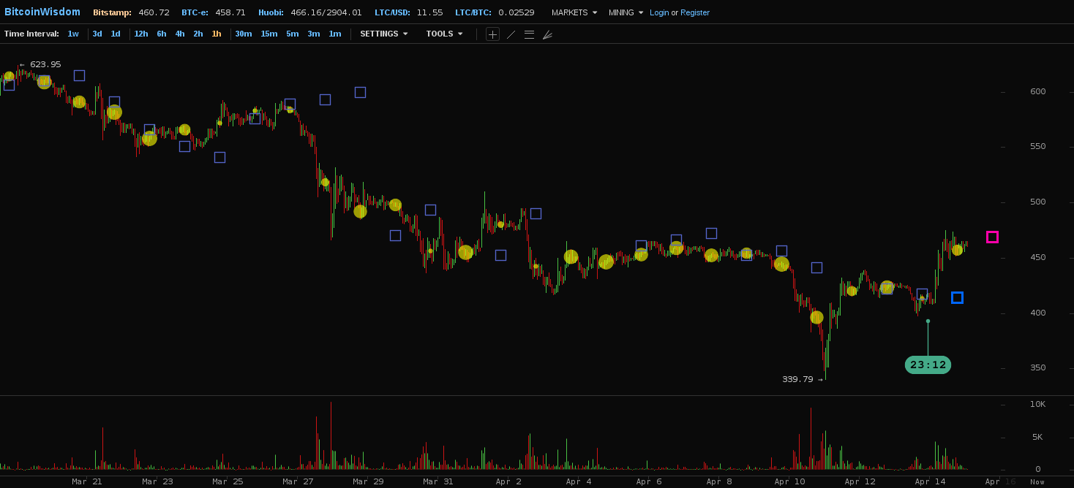Viewport: 1074px width, 488px height.
Task: Expand the MINING dropdown menu
Action: pyautogui.click(x=626, y=12)
